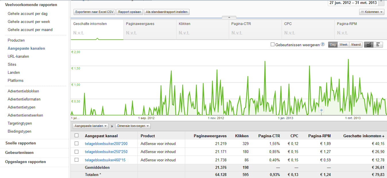Sort table by Paginaweergaves column header
Screen dimensions: 387x178
click(210, 136)
